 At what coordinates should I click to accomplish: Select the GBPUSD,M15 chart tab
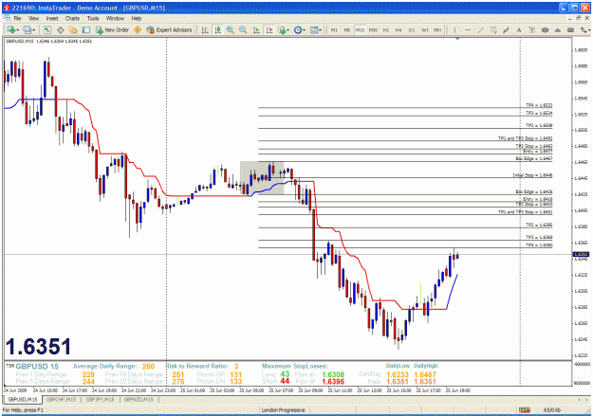22,399
